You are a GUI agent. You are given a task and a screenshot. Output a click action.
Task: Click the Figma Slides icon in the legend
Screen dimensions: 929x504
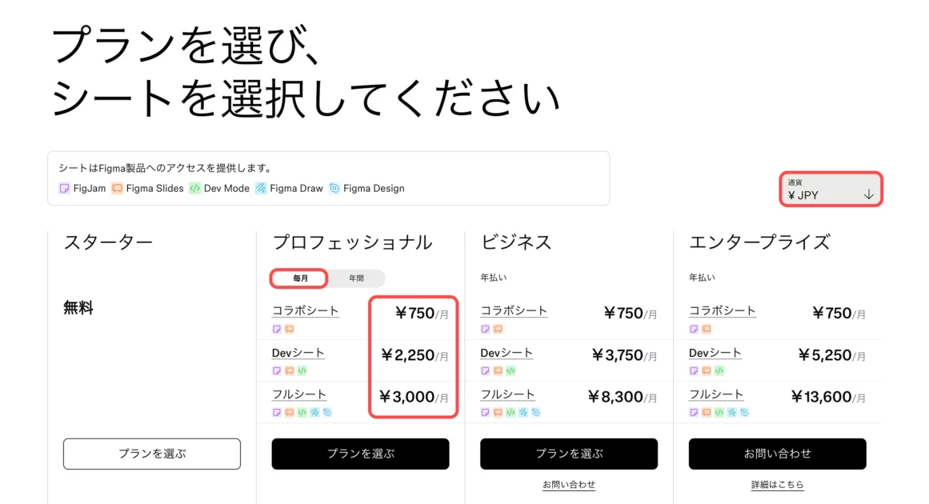[118, 189]
